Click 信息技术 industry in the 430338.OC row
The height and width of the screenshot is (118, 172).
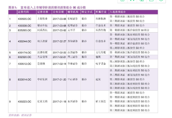101,26
